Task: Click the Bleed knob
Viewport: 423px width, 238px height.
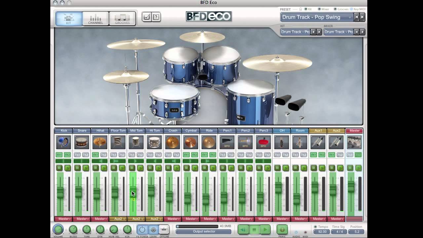Action: coord(73,229)
